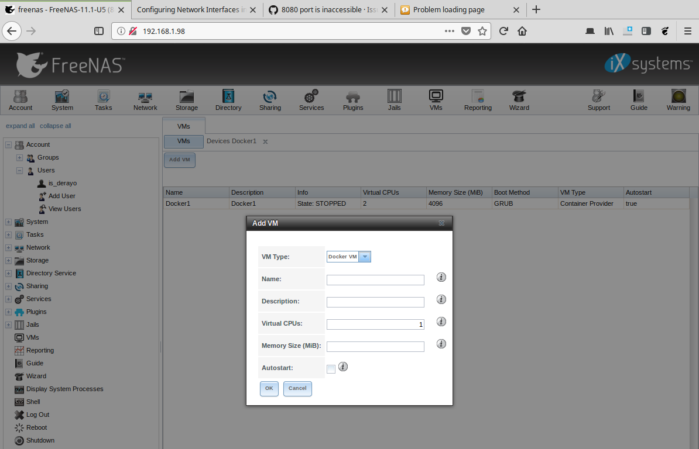Click the Add VM button

click(x=180, y=160)
